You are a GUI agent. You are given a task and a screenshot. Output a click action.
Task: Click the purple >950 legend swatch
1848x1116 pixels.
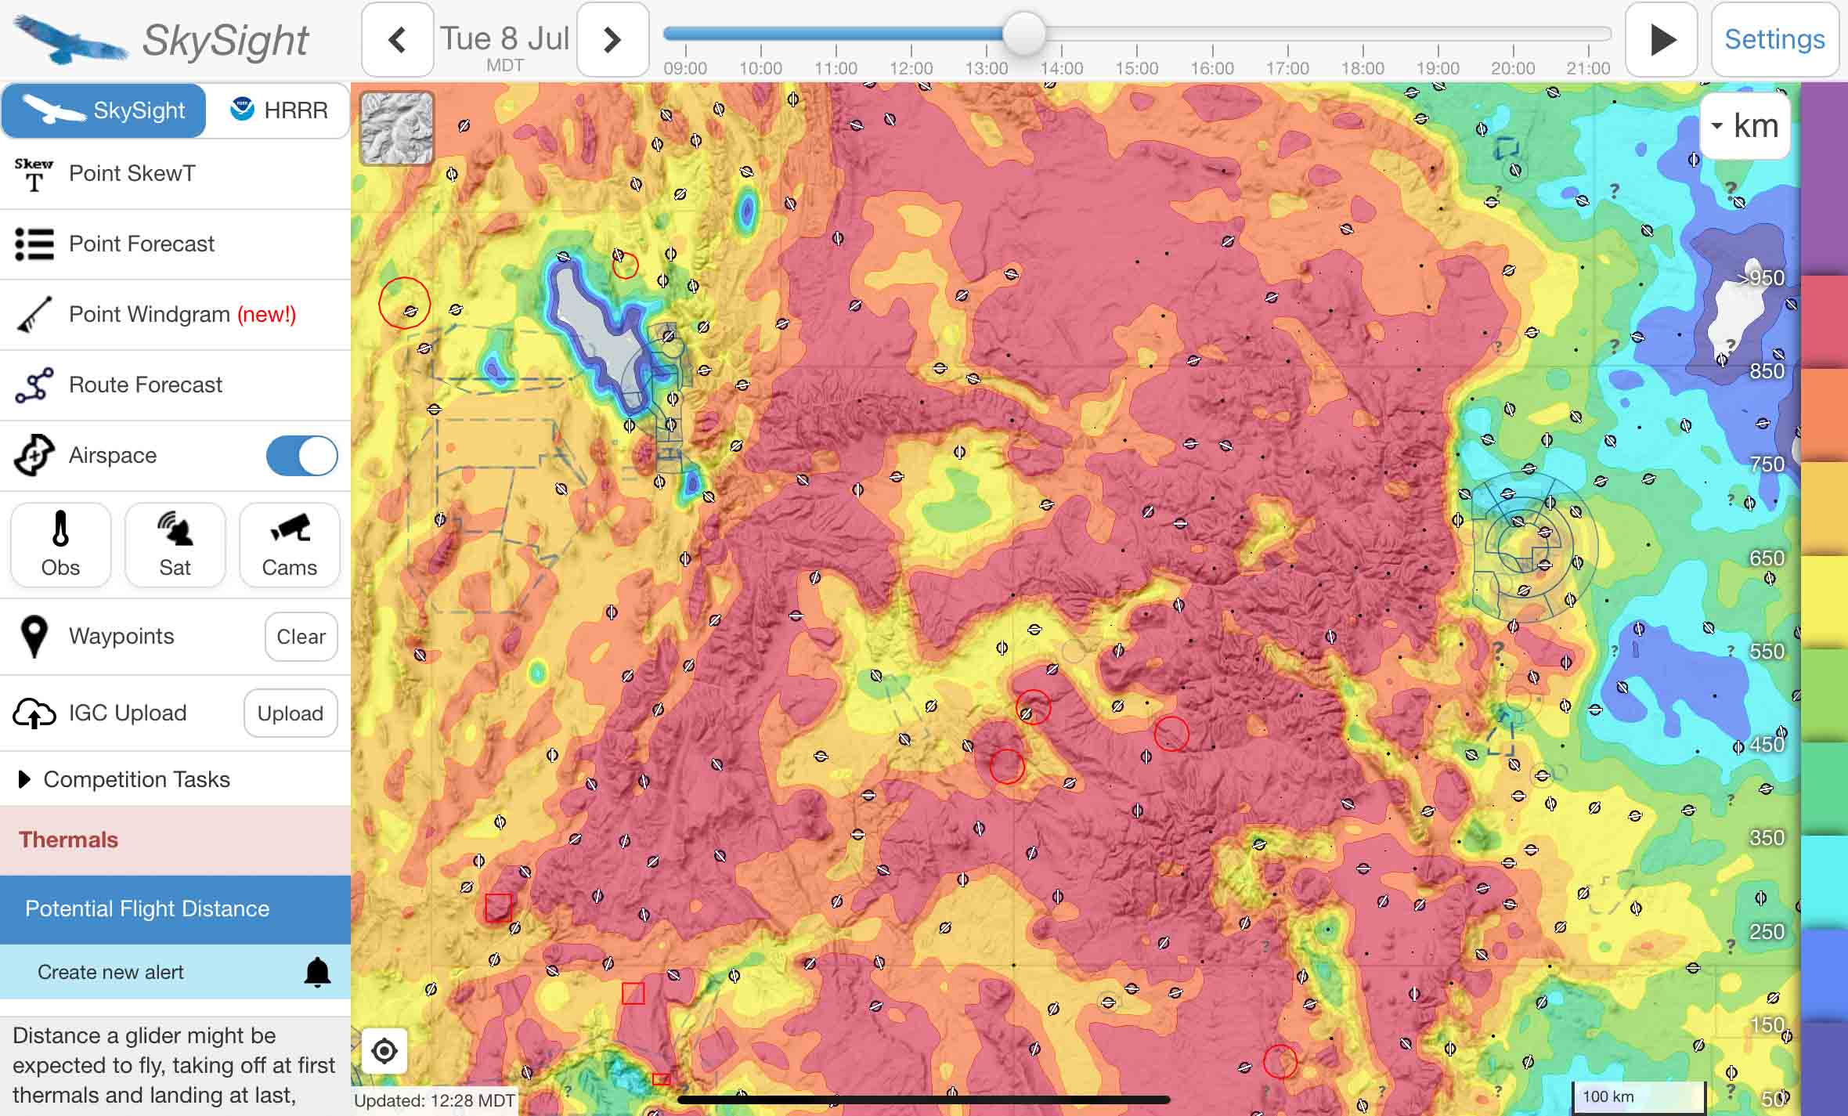1825,180
